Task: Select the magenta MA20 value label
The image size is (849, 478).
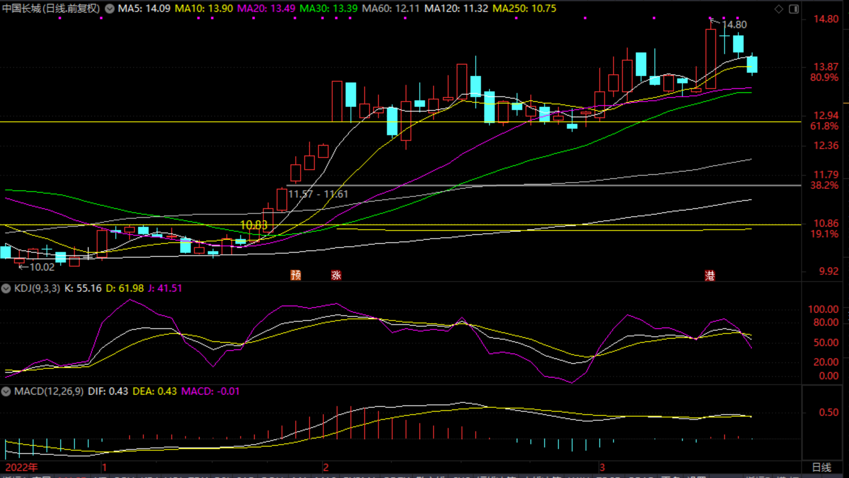Action: pyautogui.click(x=266, y=9)
